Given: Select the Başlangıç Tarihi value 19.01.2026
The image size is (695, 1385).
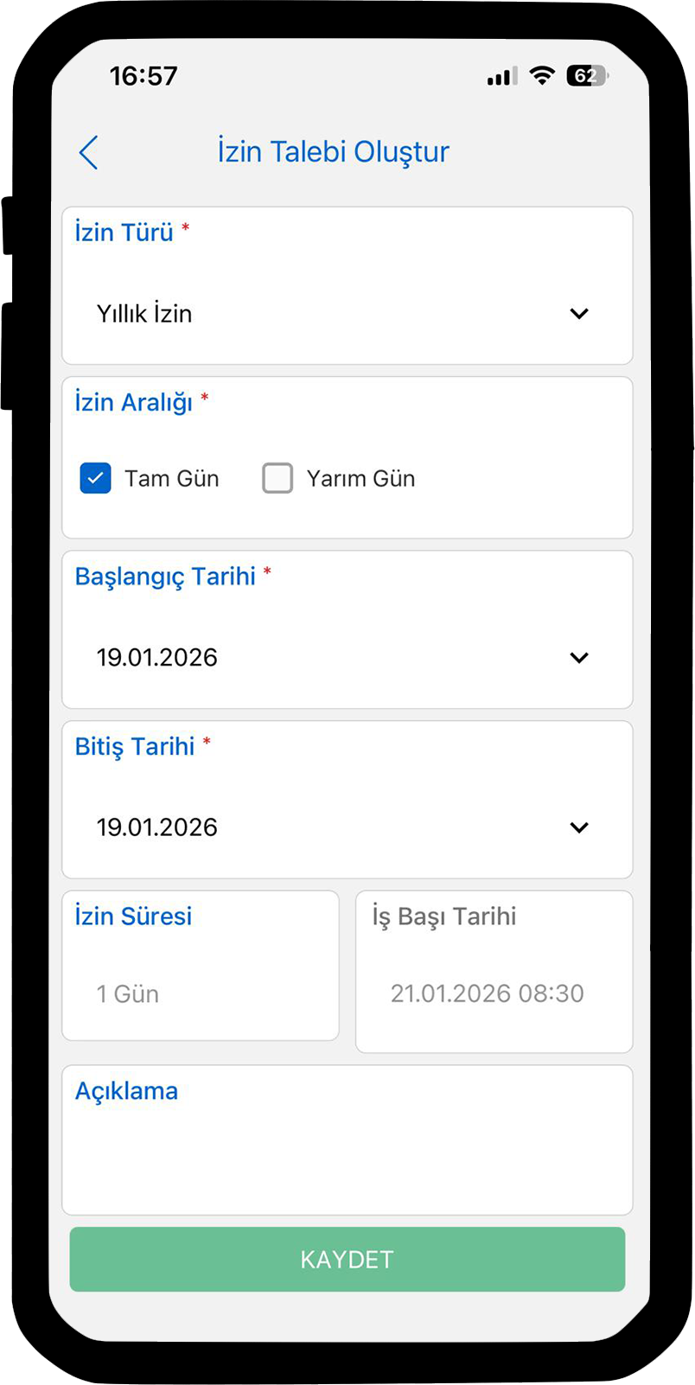Looking at the screenshot, I should [x=157, y=658].
